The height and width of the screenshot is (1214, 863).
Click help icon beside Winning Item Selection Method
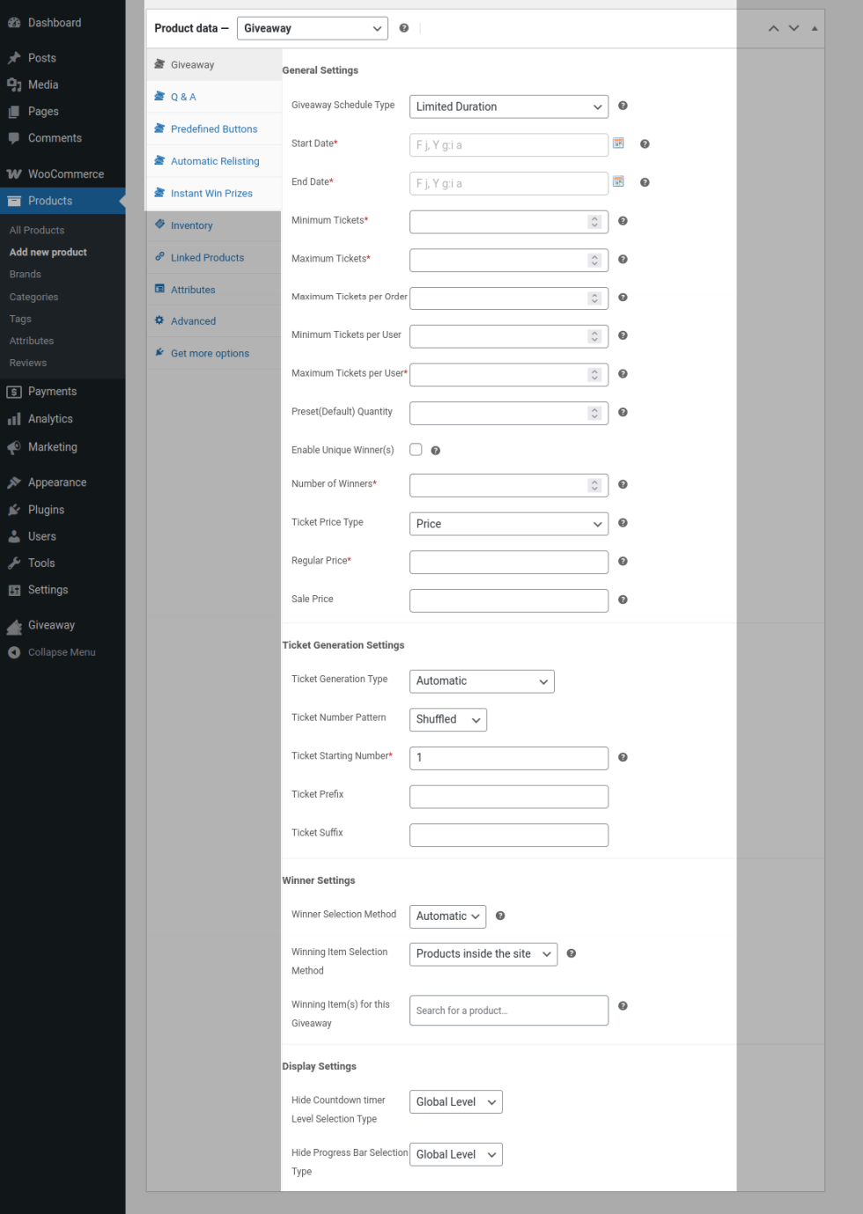[x=571, y=953]
